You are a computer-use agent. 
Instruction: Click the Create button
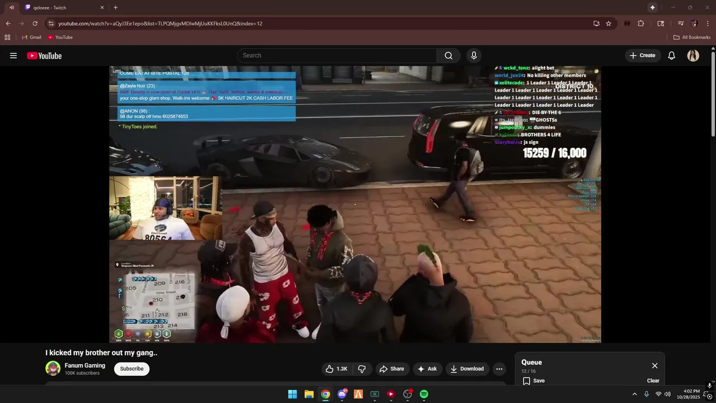pyautogui.click(x=642, y=55)
